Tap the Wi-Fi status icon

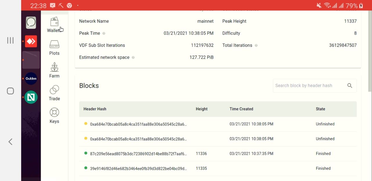(327, 6)
